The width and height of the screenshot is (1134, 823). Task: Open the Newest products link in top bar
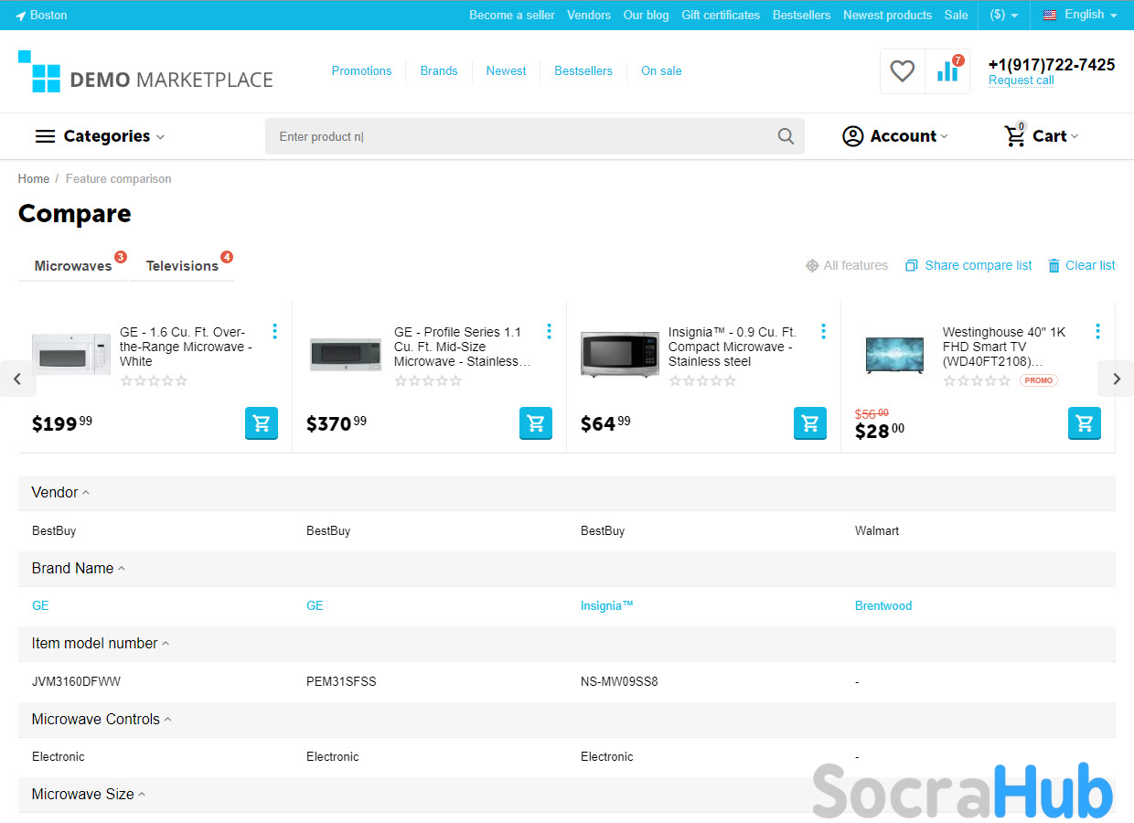pyautogui.click(x=887, y=15)
